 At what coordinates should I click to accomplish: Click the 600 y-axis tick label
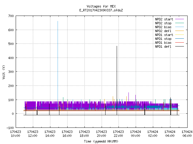[11, 30]
